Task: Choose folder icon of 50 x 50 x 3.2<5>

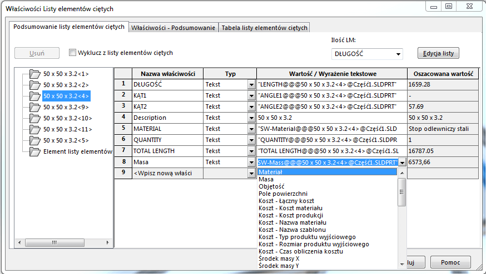Action: coord(35,140)
